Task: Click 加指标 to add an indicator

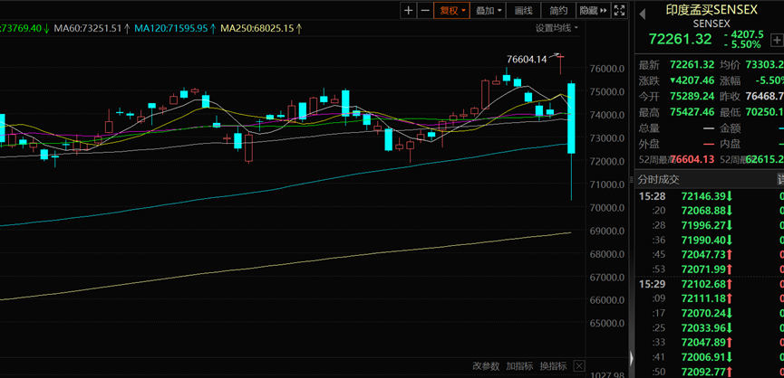Action: tap(519, 366)
